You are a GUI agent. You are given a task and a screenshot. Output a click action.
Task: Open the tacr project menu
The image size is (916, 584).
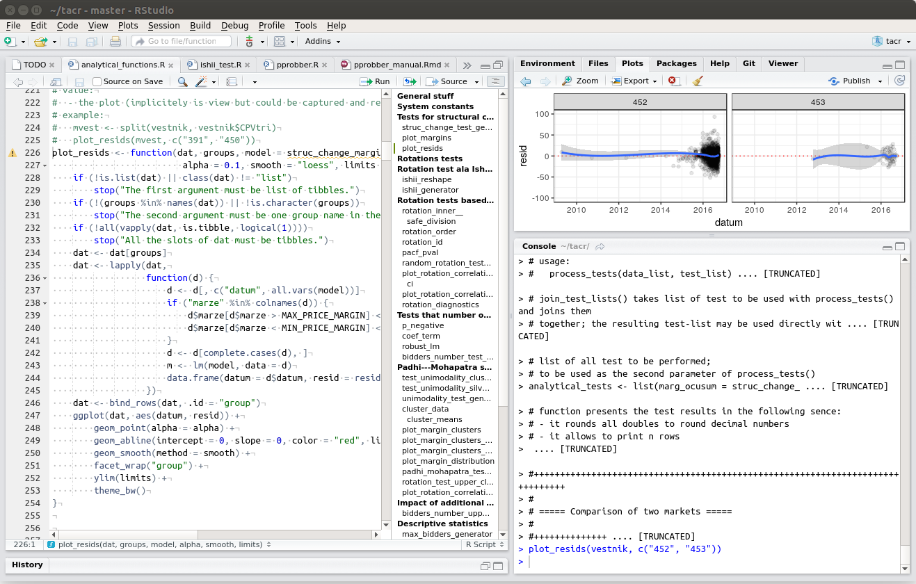(892, 41)
